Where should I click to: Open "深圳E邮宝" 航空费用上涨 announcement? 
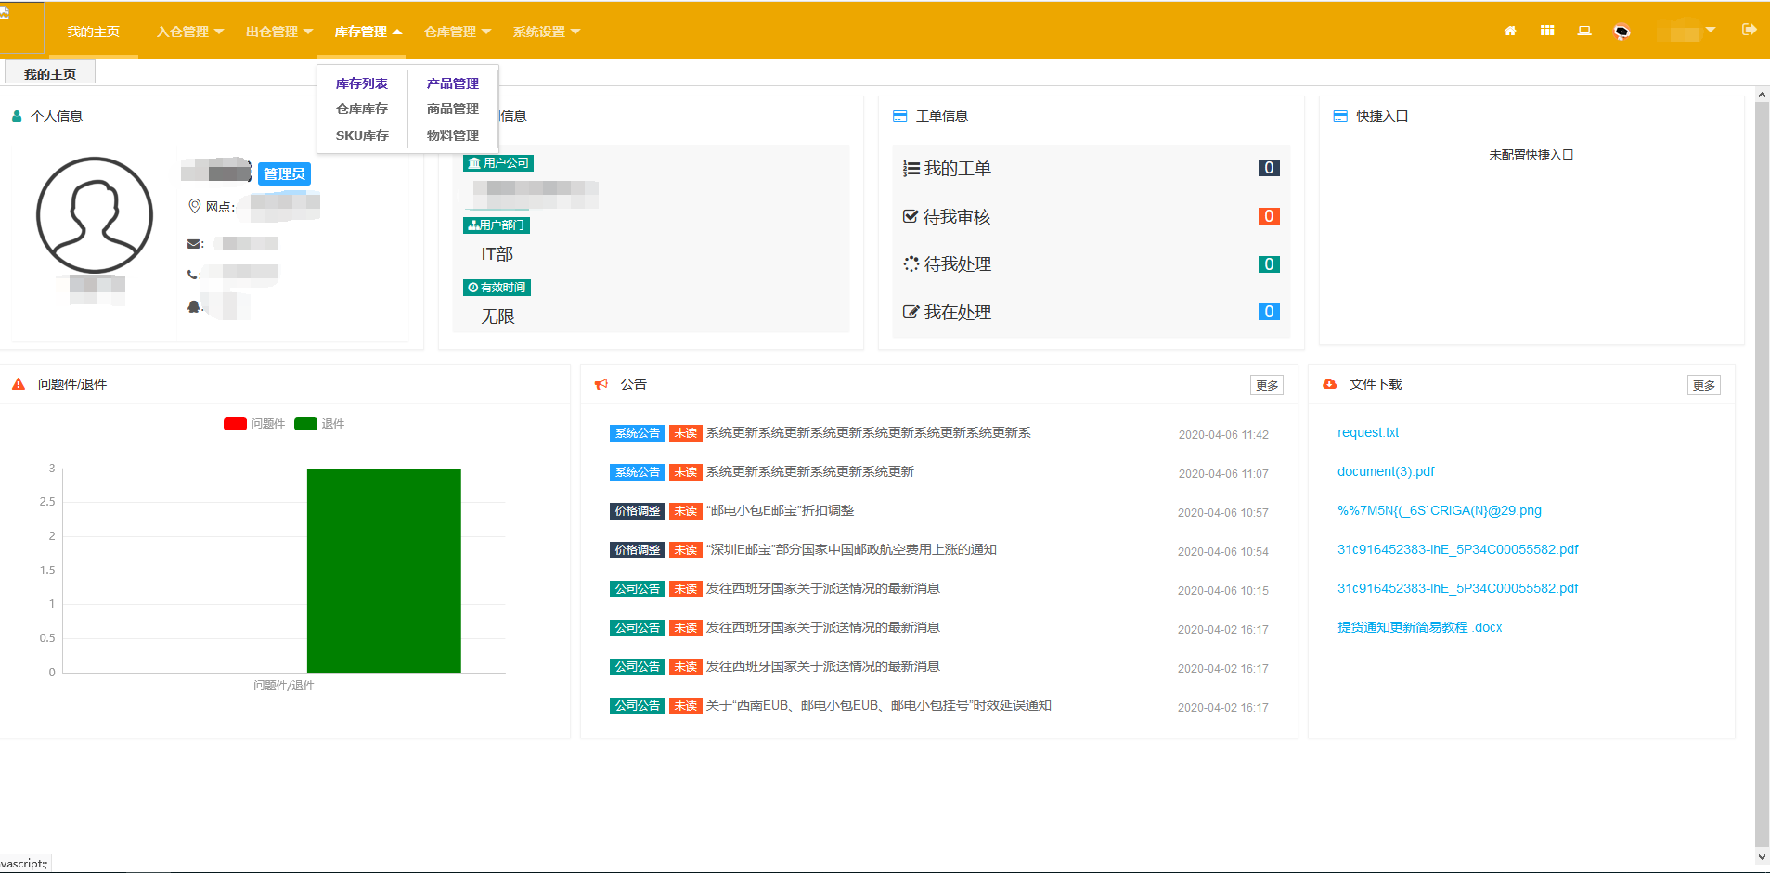851,549
